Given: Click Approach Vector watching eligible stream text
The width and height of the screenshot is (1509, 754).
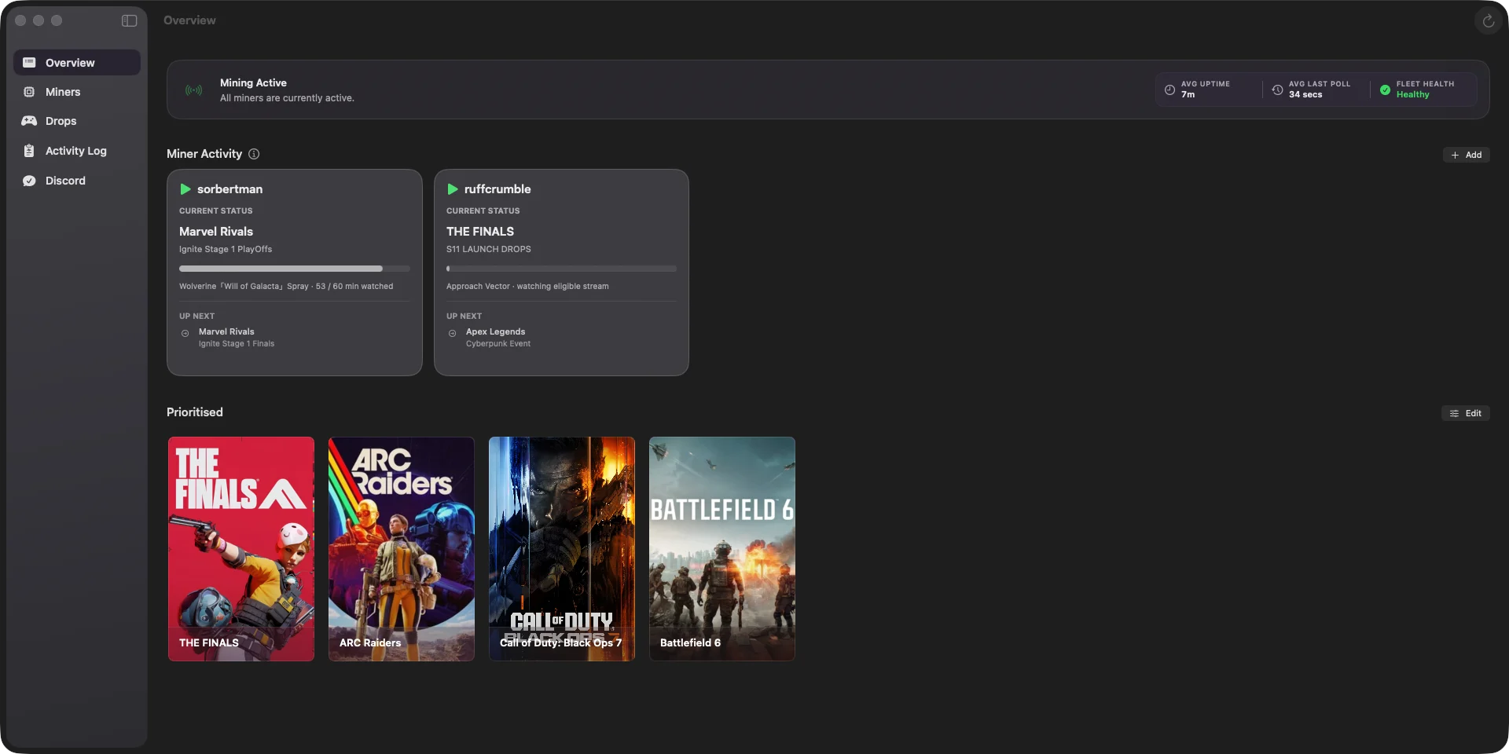Looking at the screenshot, I should coord(527,287).
